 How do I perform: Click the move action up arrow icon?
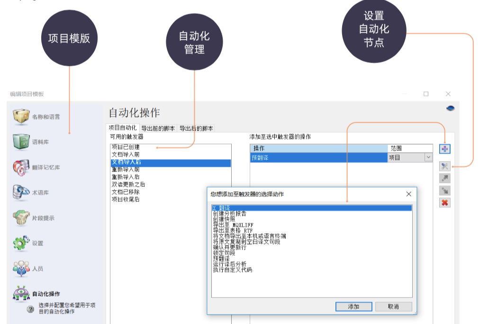pyautogui.click(x=444, y=178)
